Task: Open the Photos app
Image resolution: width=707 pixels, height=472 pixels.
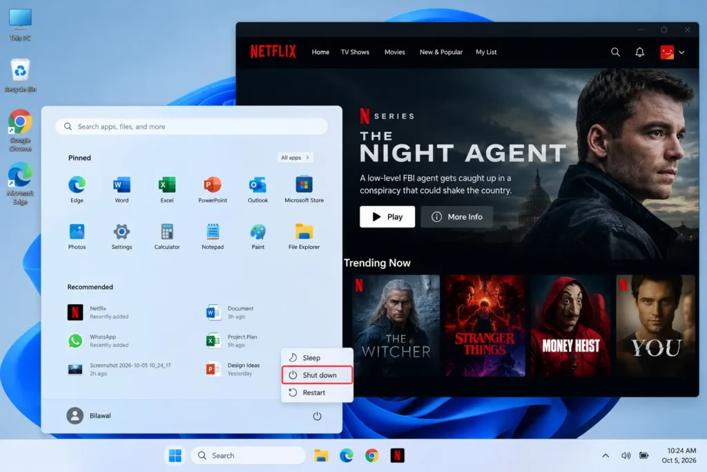Action: (x=77, y=236)
